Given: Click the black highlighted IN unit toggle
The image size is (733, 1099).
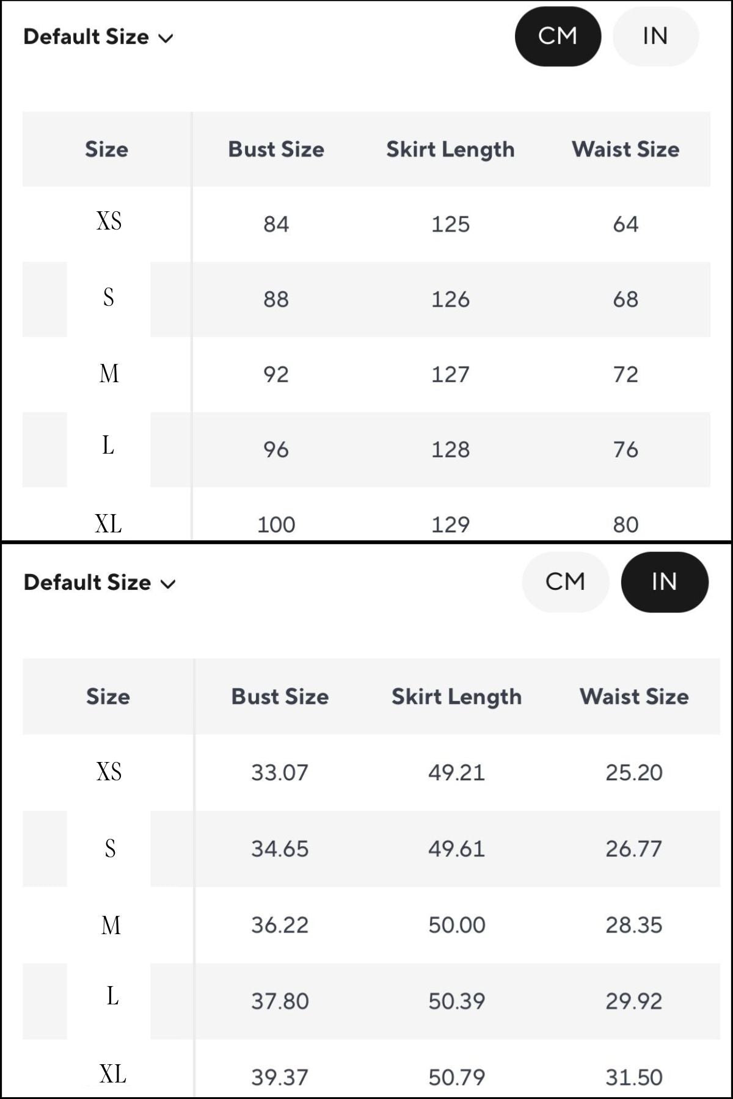Looking at the screenshot, I should pyautogui.click(x=664, y=582).
